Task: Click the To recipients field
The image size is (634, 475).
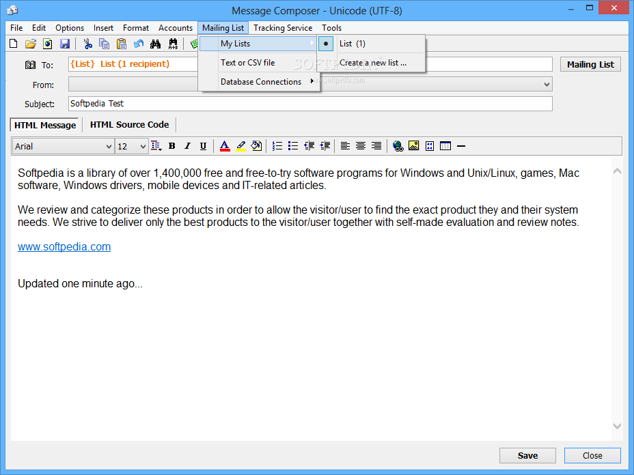Action: tap(310, 64)
